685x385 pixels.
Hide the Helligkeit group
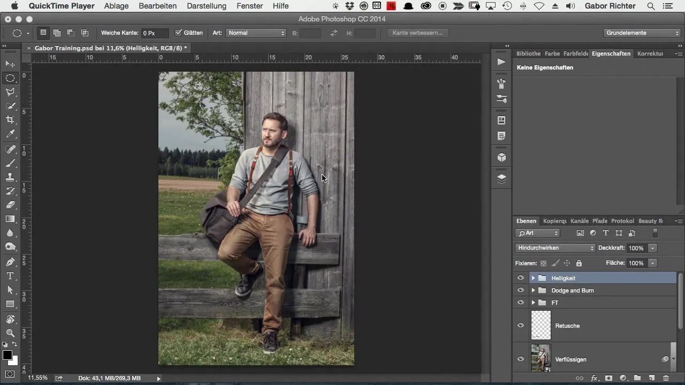[521, 278]
